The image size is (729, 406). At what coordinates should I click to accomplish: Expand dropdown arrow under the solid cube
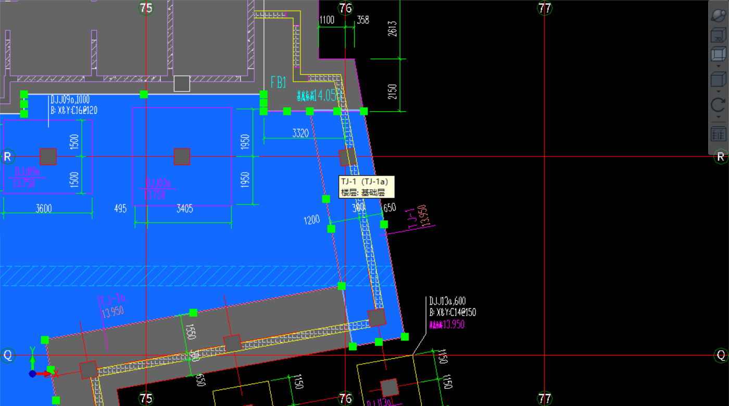coord(719,91)
